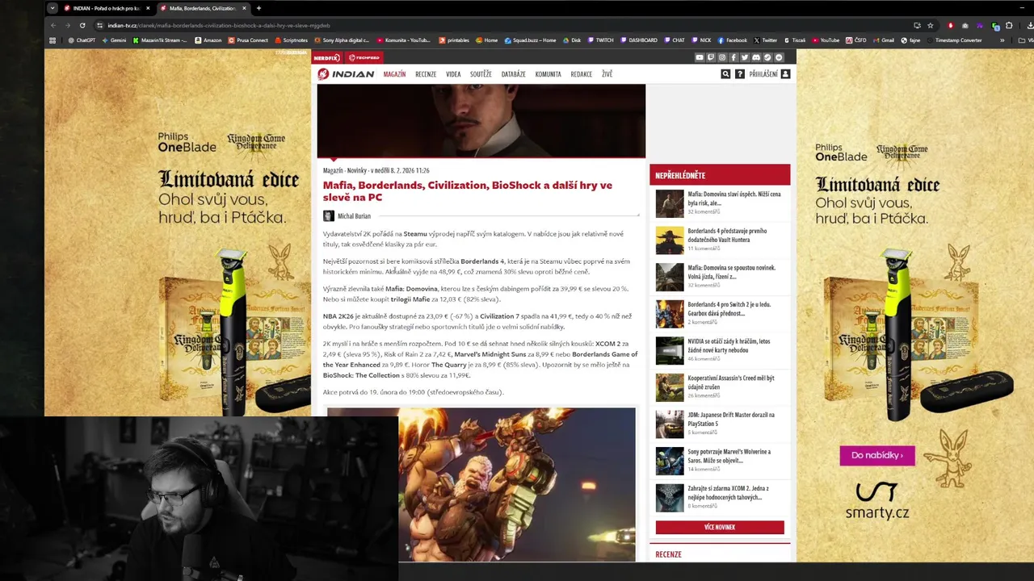Open the Gmail bookmark
1034x581 pixels.
point(884,40)
